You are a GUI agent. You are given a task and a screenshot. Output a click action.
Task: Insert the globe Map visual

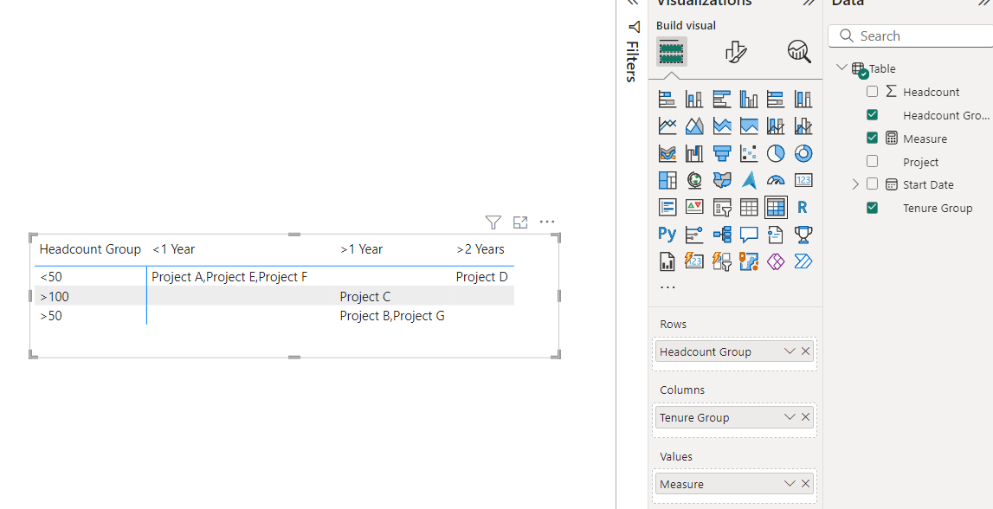[694, 180]
